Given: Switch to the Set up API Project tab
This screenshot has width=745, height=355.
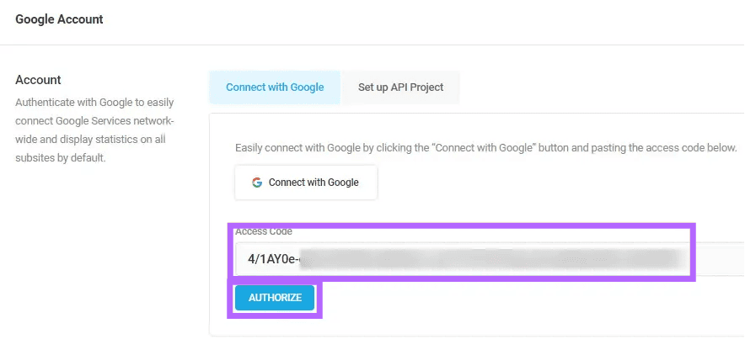Looking at the screenshot, I should pos(400,87).
